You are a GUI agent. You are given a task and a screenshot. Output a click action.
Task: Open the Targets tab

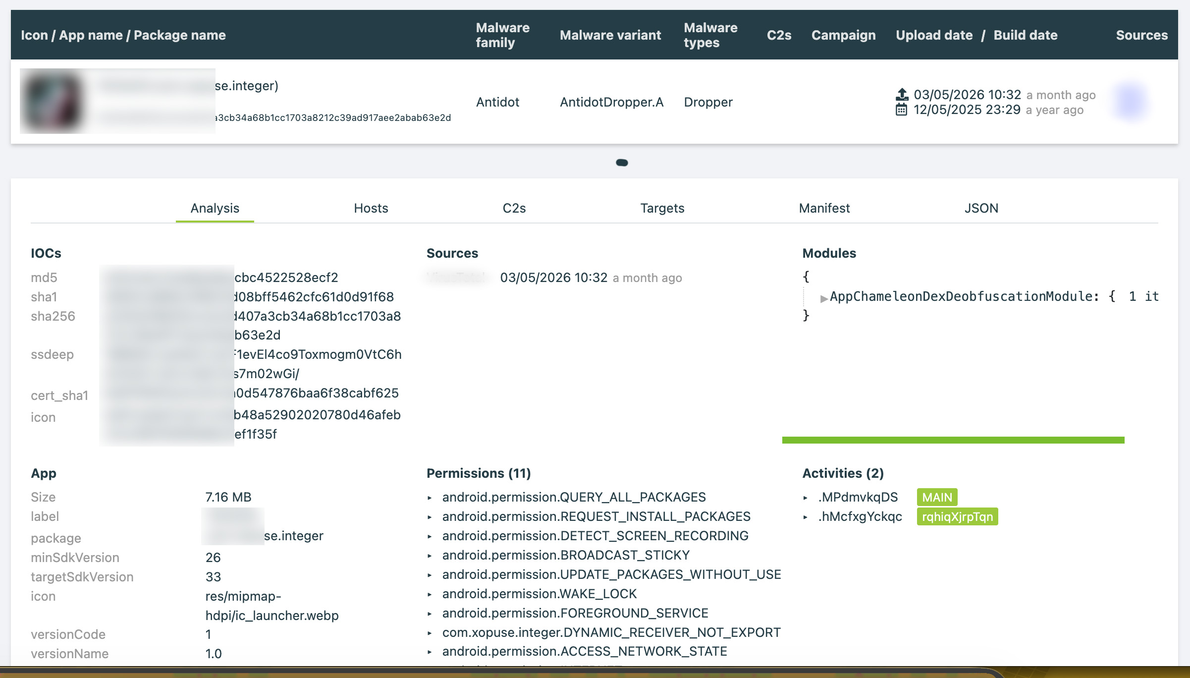pos(662,208)
